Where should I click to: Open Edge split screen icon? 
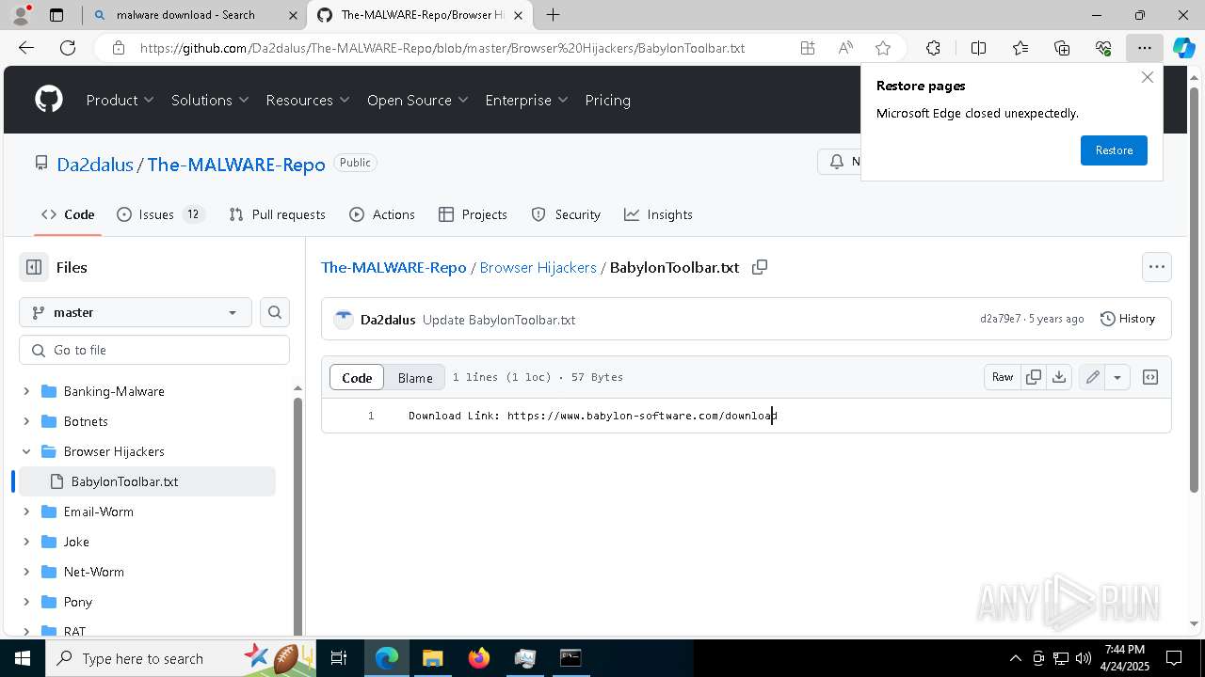click(x=978, y=48)
